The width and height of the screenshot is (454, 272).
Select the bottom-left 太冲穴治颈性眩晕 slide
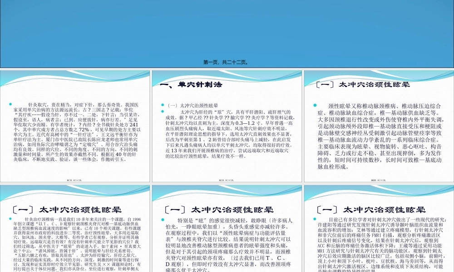[x=75, y=227]
